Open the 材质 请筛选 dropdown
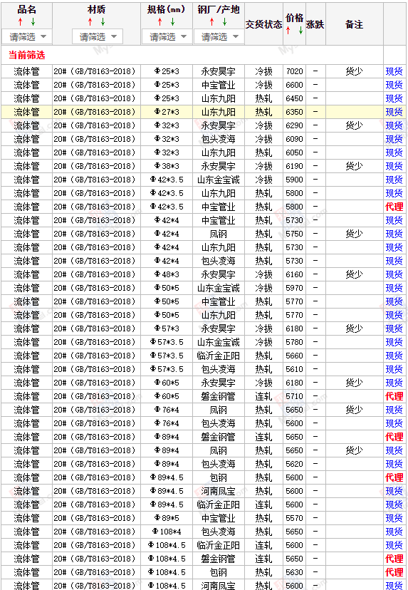The width and height of the screenshot is (408, 590). pyautogui.click(x=97, y=37)
